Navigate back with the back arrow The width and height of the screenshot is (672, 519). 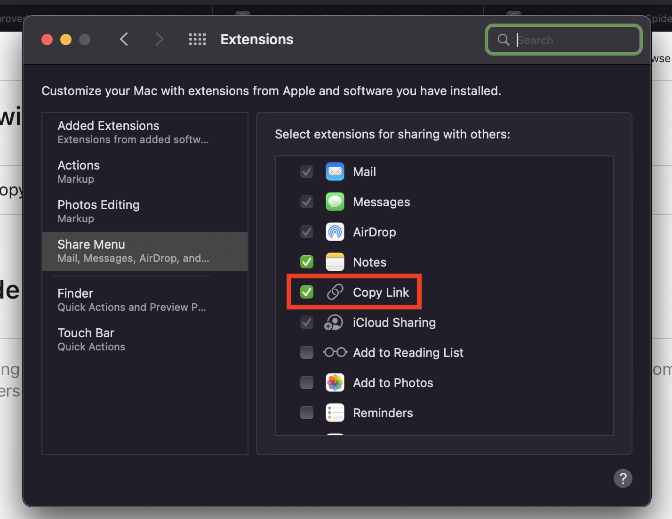point(124,40)
